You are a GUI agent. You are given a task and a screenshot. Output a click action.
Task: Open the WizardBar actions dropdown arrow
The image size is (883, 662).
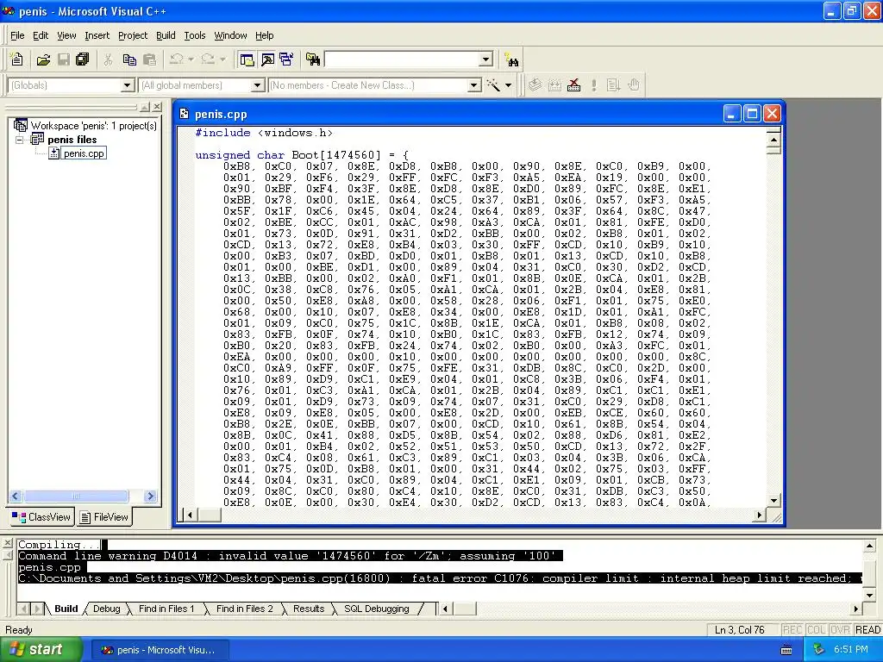pyautogui.click(x=508, y=85)
